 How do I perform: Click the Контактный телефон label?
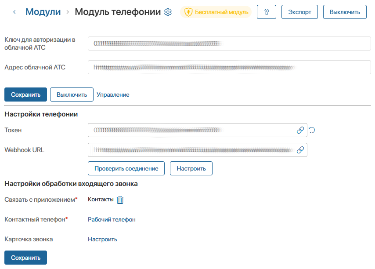coord(36,219)
